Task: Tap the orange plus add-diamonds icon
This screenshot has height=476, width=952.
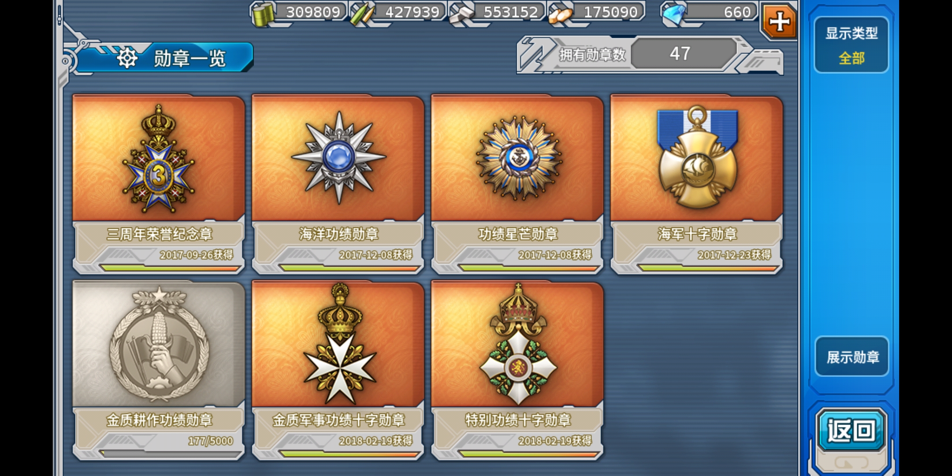Action: [779, 21]
